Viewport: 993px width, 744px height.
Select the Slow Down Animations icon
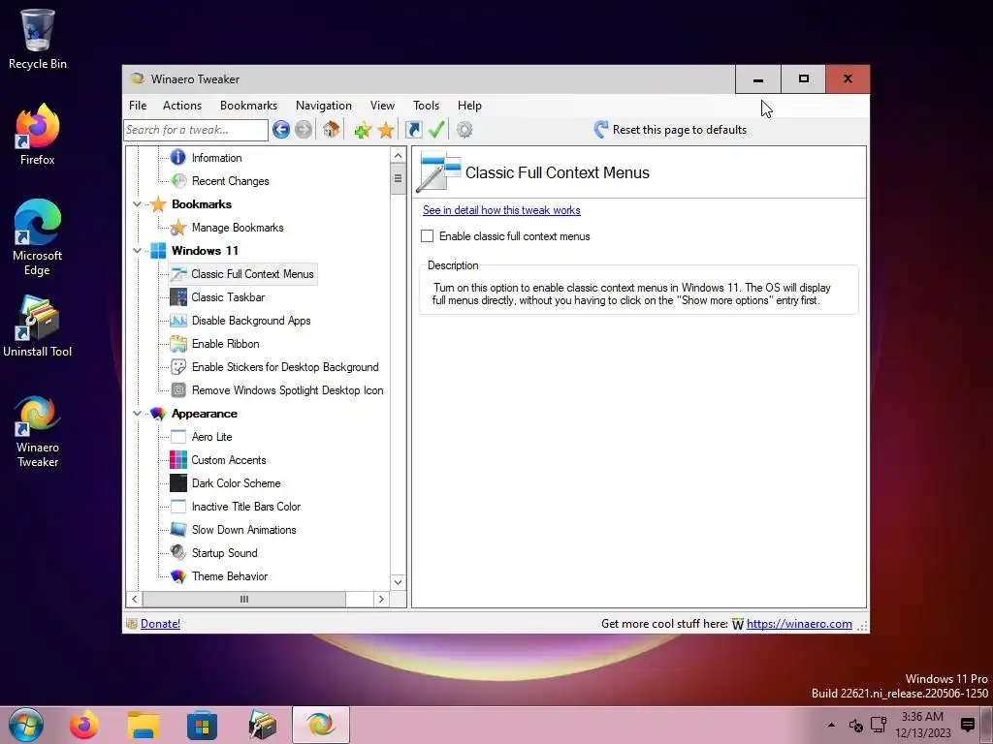(178, 530)
